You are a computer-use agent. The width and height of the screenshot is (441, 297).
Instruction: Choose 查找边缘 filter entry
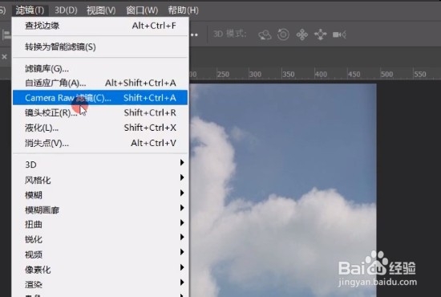pyautogui.click(x=100, y=26)
